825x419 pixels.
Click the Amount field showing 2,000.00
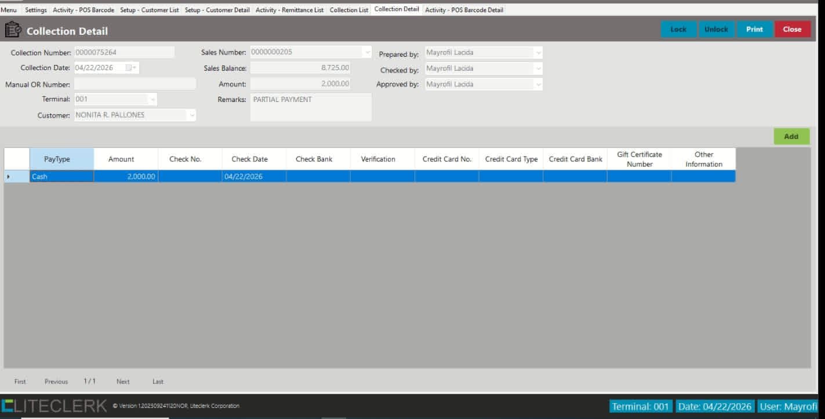click(300, 84)
